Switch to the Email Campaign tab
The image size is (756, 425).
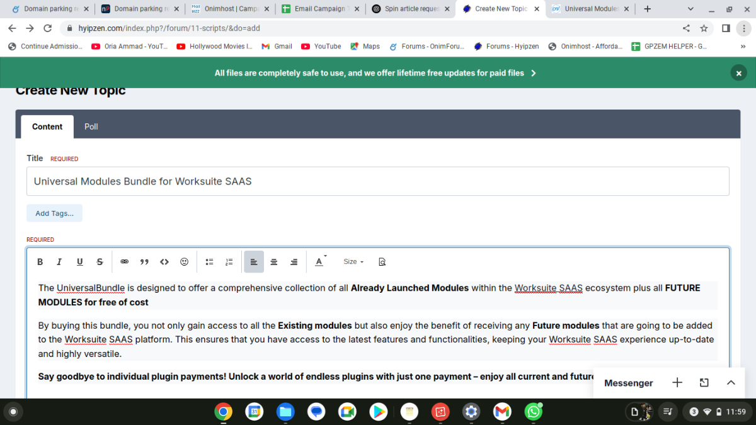coord(319,9)
